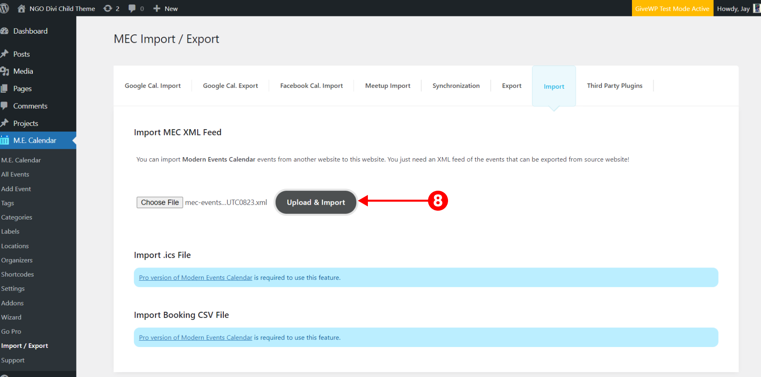761x377 pixels.
Task: Click the Projects pin icon in sidebar
Action: pos(4,123)
